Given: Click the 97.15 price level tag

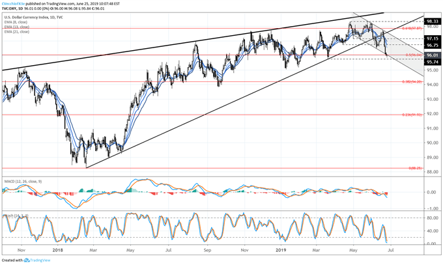Looking at the screenshot, I should (433, 38).
